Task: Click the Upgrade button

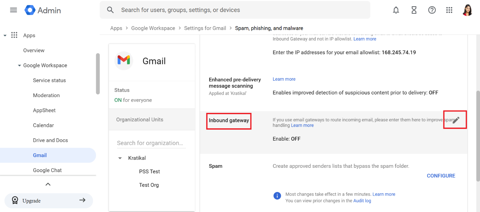Action: 49,201
